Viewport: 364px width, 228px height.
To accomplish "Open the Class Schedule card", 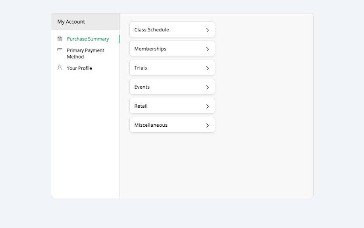I will (x=172, y=29).
